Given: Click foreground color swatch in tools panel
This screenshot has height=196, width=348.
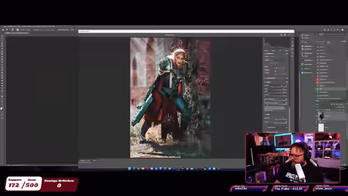Looking at the screenshot, I should (1, 108).
